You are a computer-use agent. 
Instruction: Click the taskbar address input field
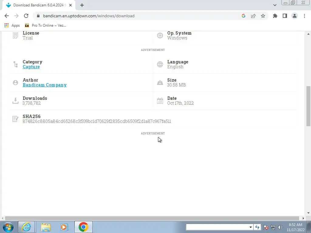[x=217, y=227]
